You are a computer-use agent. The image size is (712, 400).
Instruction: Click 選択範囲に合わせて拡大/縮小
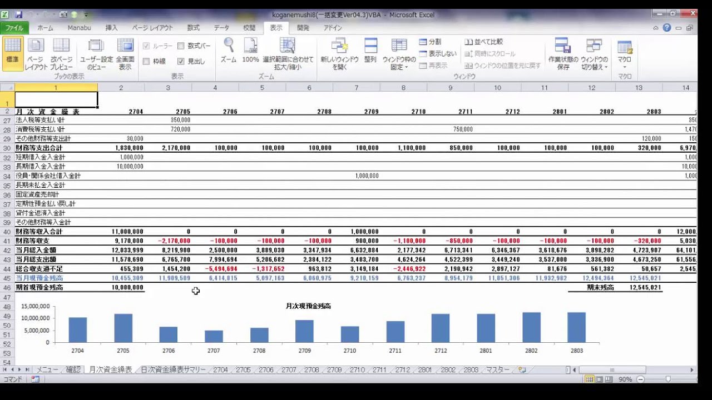(288, 54)
